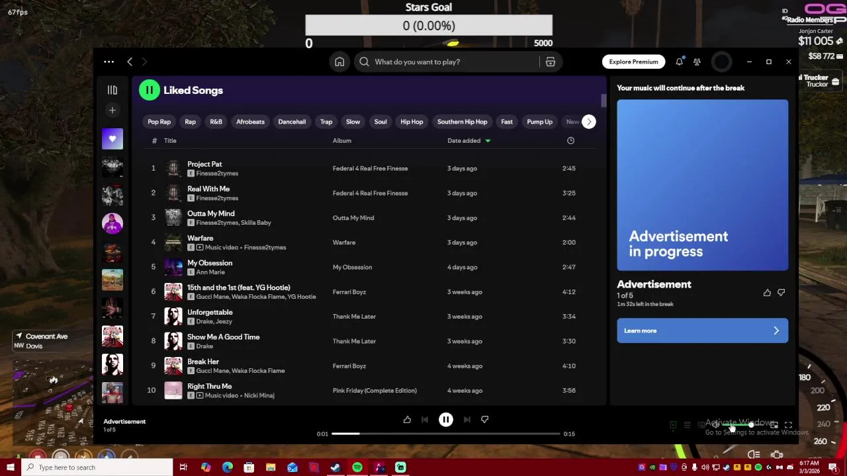This screenshot has width=847, height=476.
Task: Click the magnifier icon in search bar
Action: coord(364,61)
